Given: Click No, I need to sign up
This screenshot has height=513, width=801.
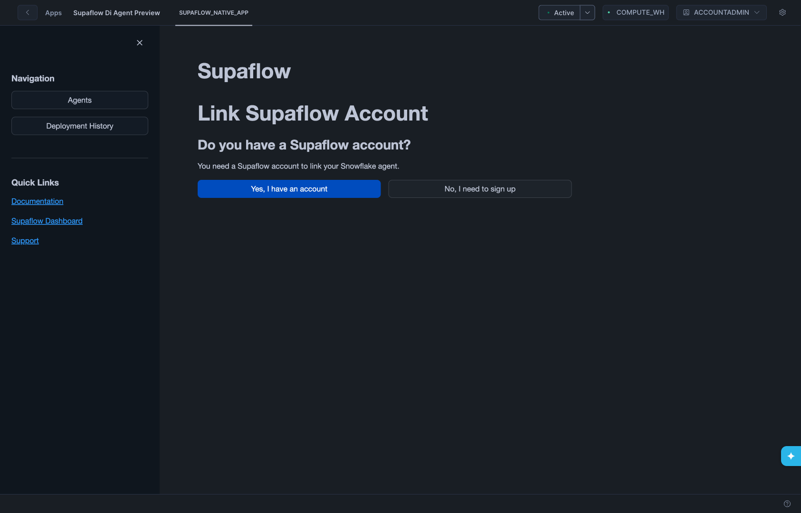Looking at the screenshot, I should tap(480, 188).
